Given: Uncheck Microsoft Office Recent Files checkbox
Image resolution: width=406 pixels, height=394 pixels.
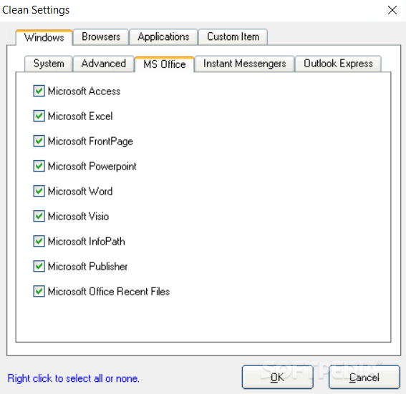Looking at the screenshot, I should coord(39,291).
